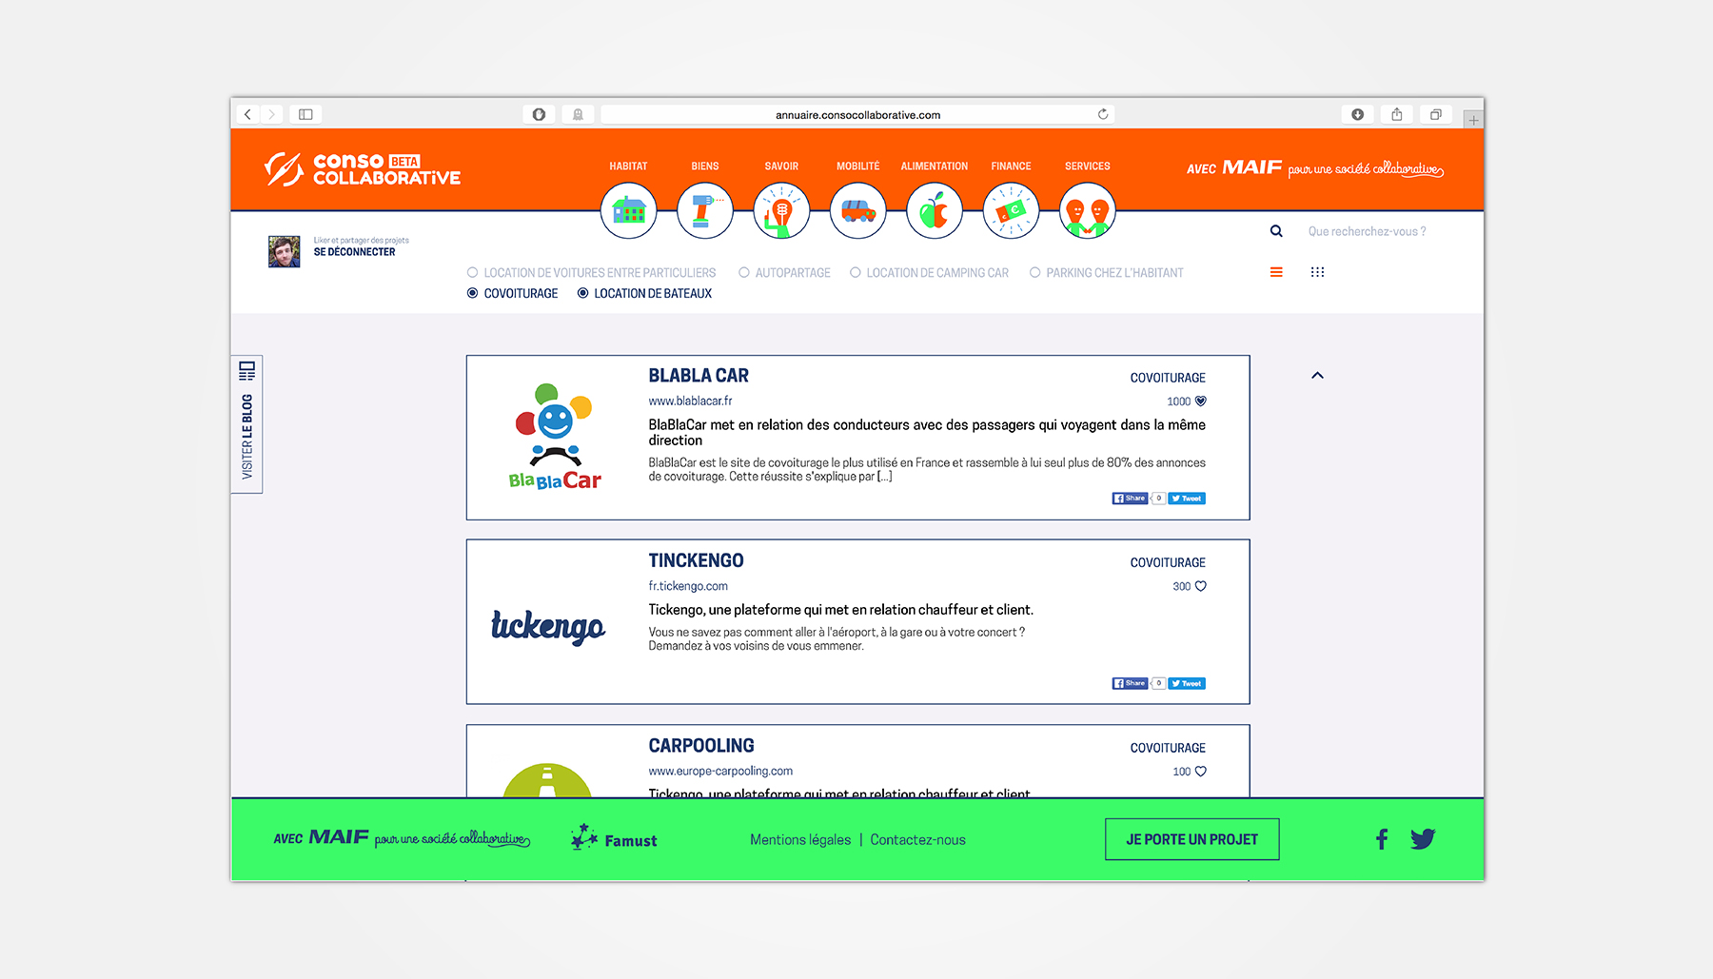
Task: Open the Mentions légales link
Action: (x=800, y=840)
